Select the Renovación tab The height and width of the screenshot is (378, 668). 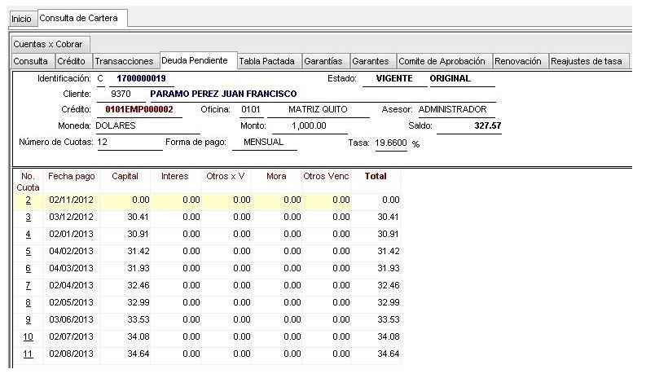[518, 61]
